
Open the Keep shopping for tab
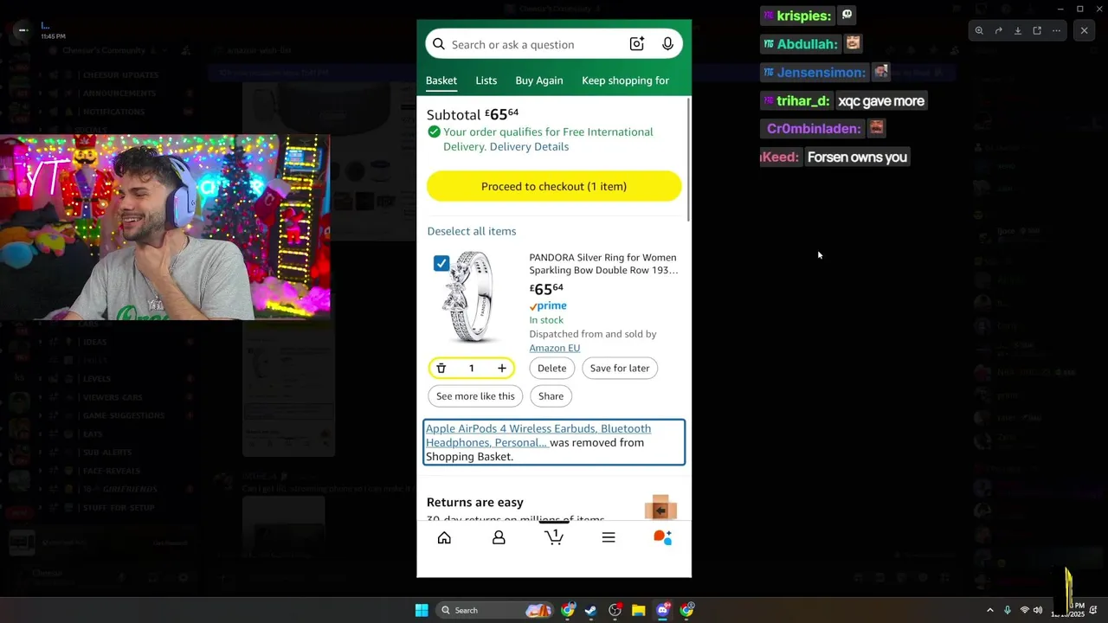(625, 80)
